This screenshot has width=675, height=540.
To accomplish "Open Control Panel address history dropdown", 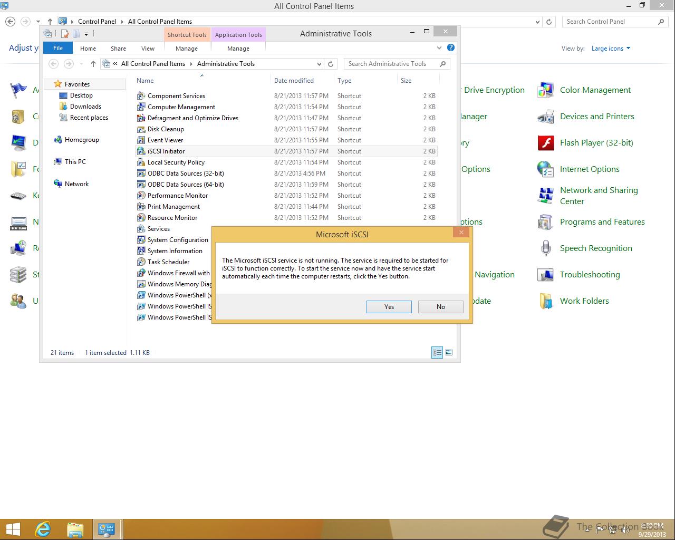I will (537, 22).
